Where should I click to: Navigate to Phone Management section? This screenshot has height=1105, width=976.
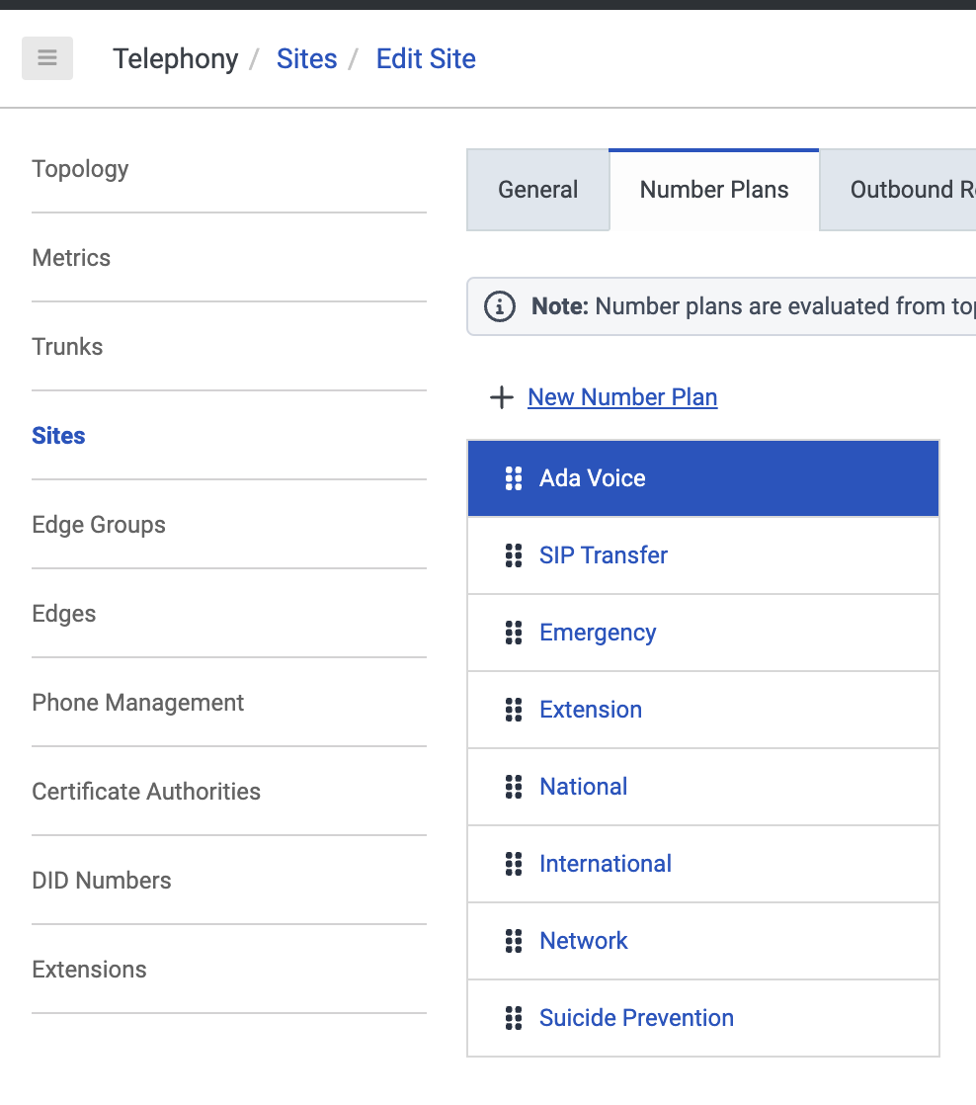pos(137,703)
